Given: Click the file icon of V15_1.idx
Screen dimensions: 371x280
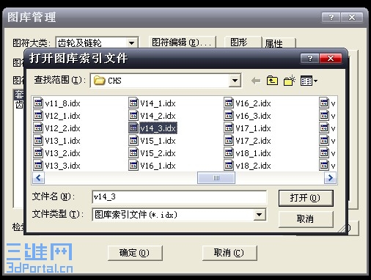Looking at the screenshot, I should 133,140.
